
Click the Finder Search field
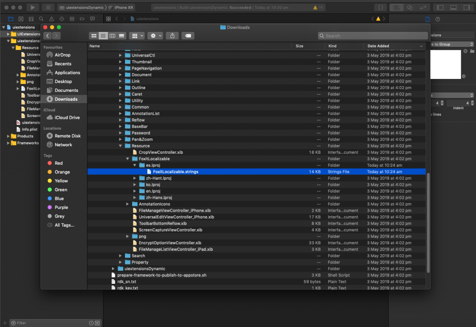coord(373,36)
